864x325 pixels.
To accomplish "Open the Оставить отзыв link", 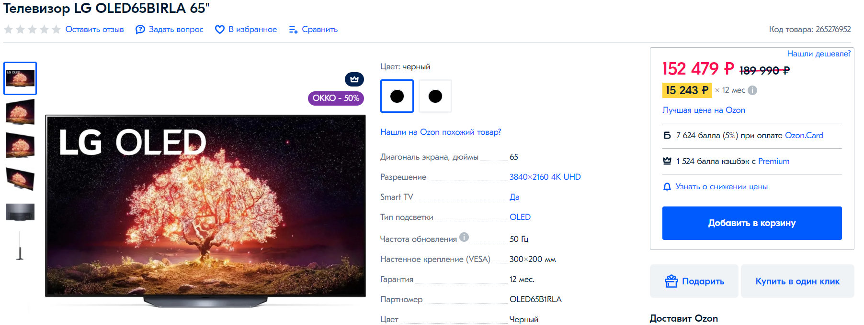I will click(94, 30).
